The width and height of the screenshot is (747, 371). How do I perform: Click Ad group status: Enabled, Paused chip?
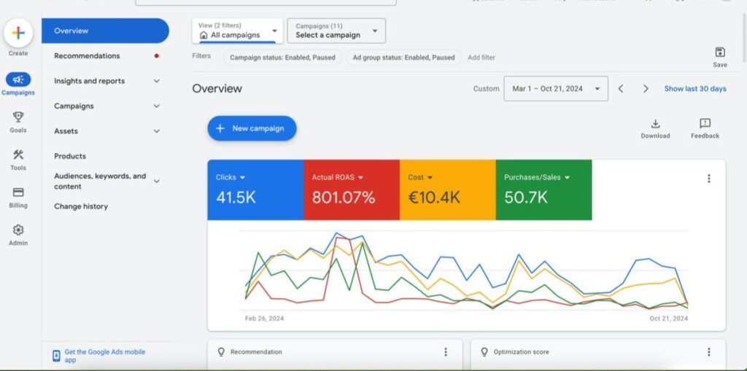403,58
